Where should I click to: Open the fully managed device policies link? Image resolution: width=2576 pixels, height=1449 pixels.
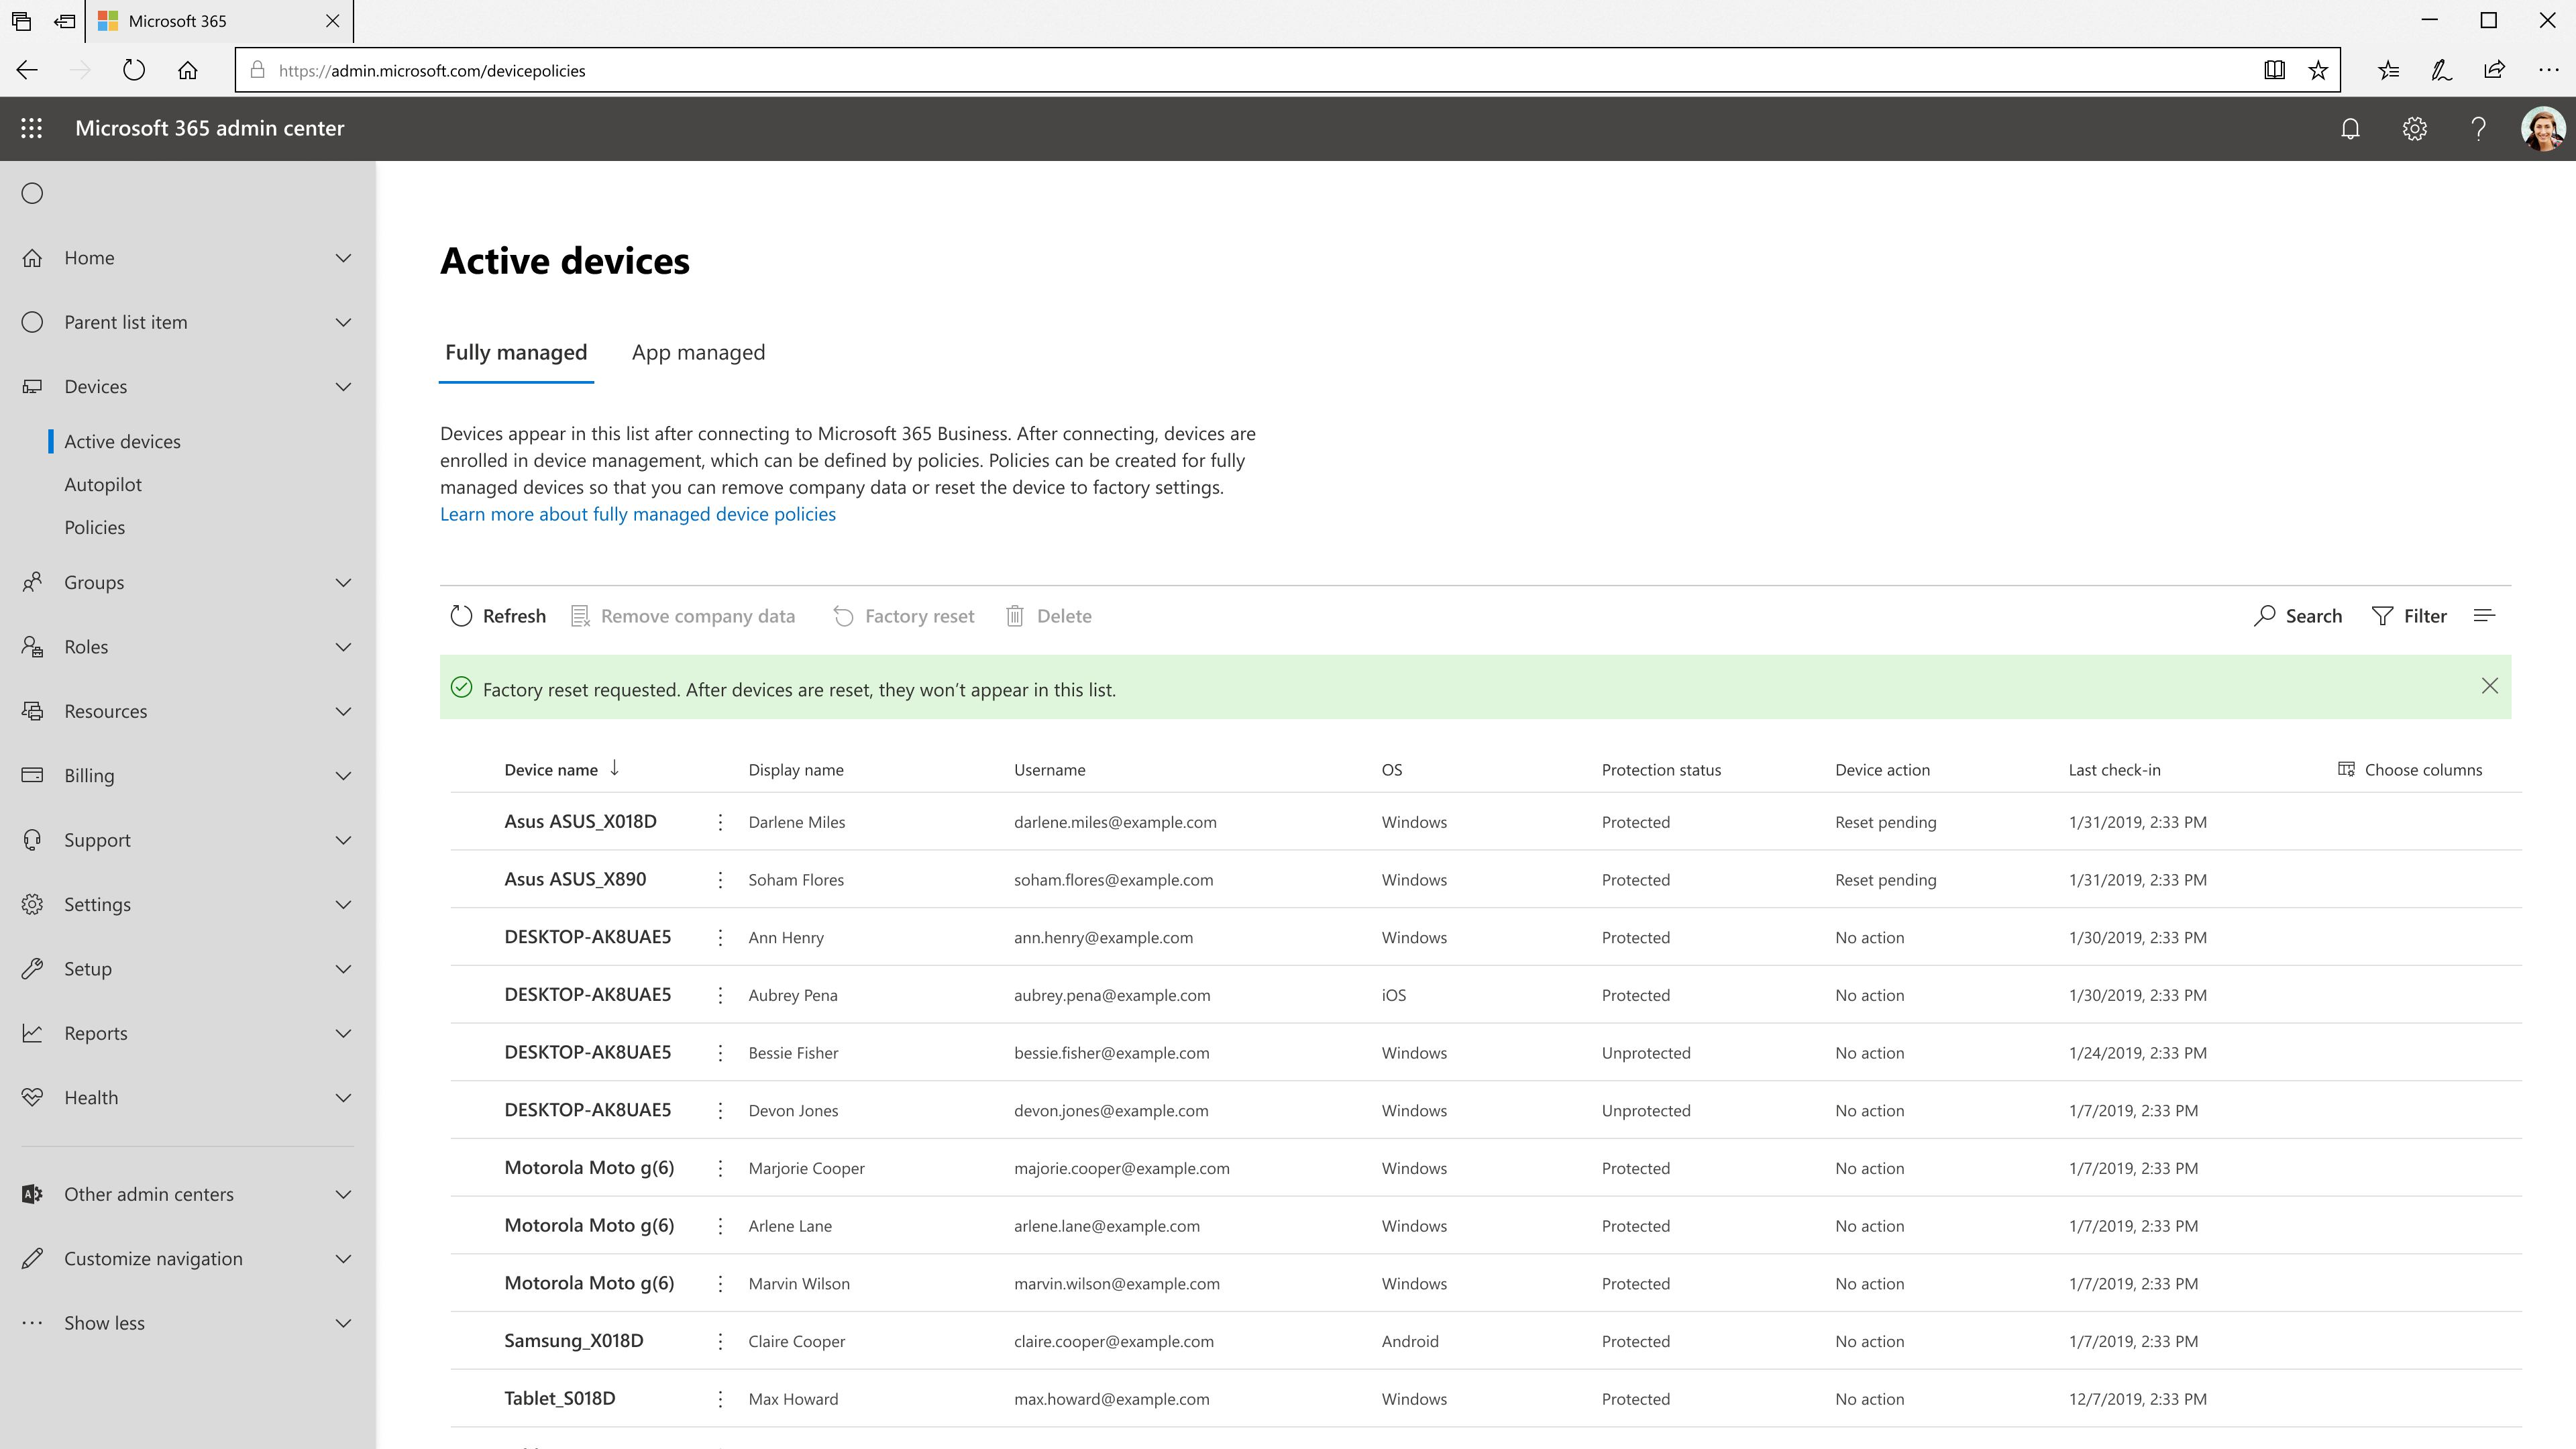tap(637, 513)
